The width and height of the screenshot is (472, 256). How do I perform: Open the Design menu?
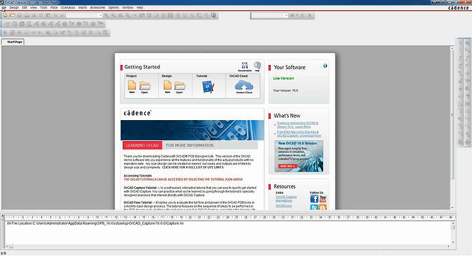coord(14,7)
